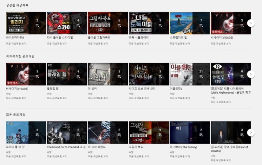Click 모든 재생목록 보기 under 바이오하자드8
262x165 pixels.
[x=16, y=44]
